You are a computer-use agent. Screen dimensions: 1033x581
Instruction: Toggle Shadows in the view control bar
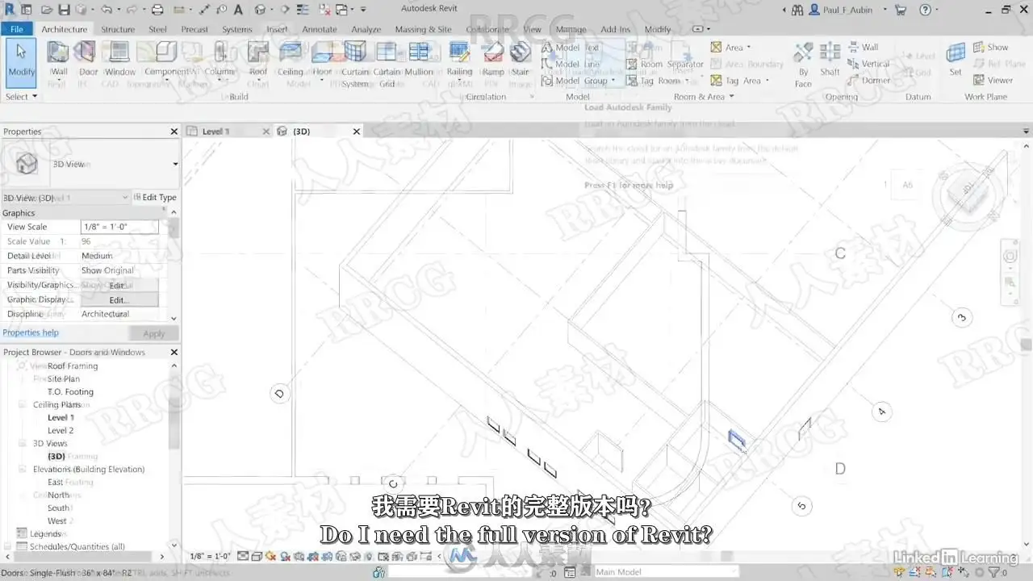click(x=285, y=556)
